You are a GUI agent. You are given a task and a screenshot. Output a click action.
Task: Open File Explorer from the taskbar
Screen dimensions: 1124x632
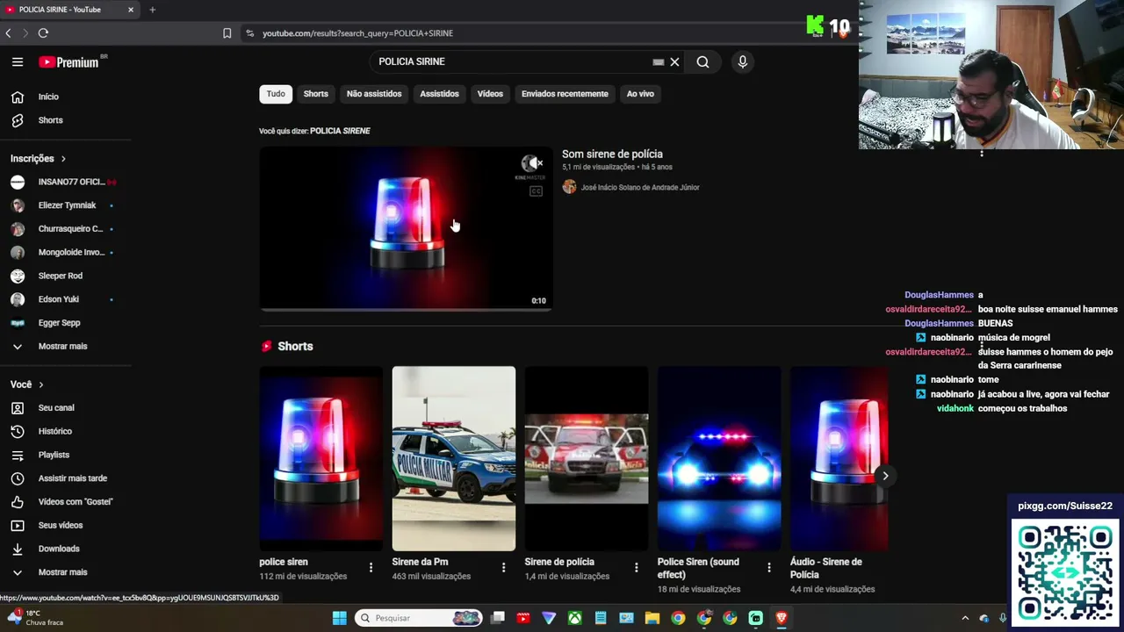pyautogui.click(x=652, y=618)
